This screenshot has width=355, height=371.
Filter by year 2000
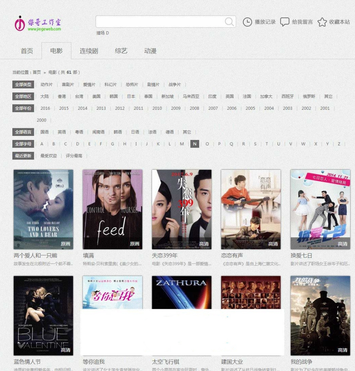[42, 120]
